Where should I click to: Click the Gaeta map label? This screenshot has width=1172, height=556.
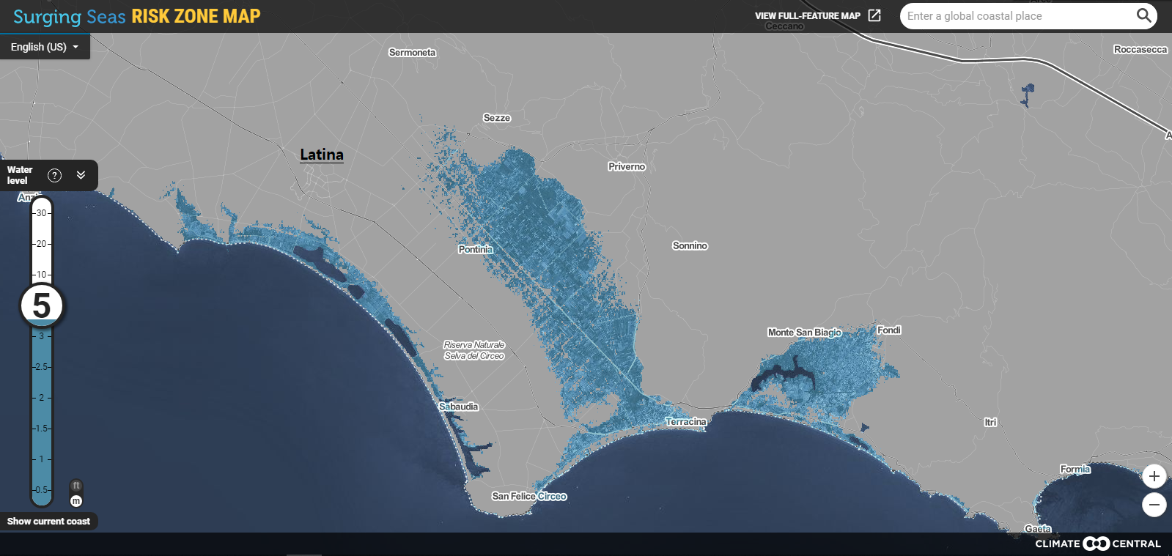click(x=1038, y=529)
